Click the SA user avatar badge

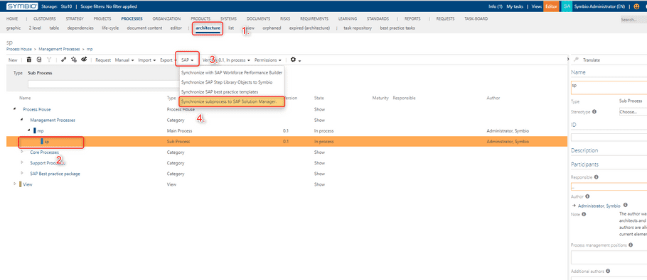567,6
